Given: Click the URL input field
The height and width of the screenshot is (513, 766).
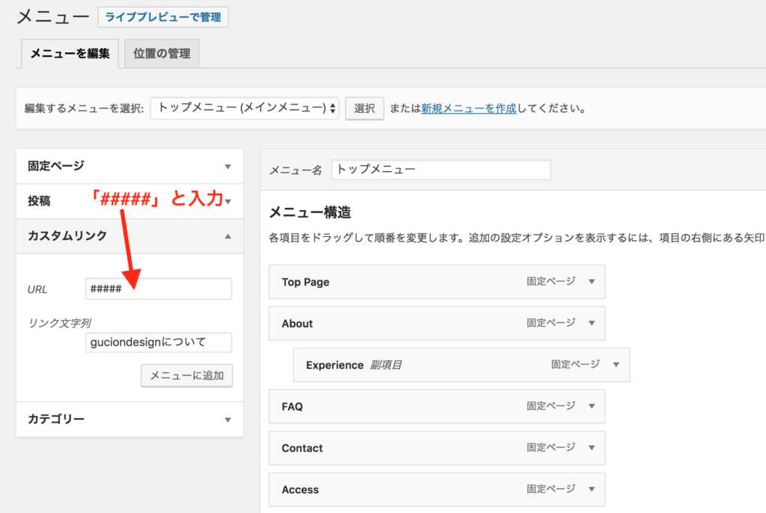Looking at the screenshot, I should coord(159,289).
